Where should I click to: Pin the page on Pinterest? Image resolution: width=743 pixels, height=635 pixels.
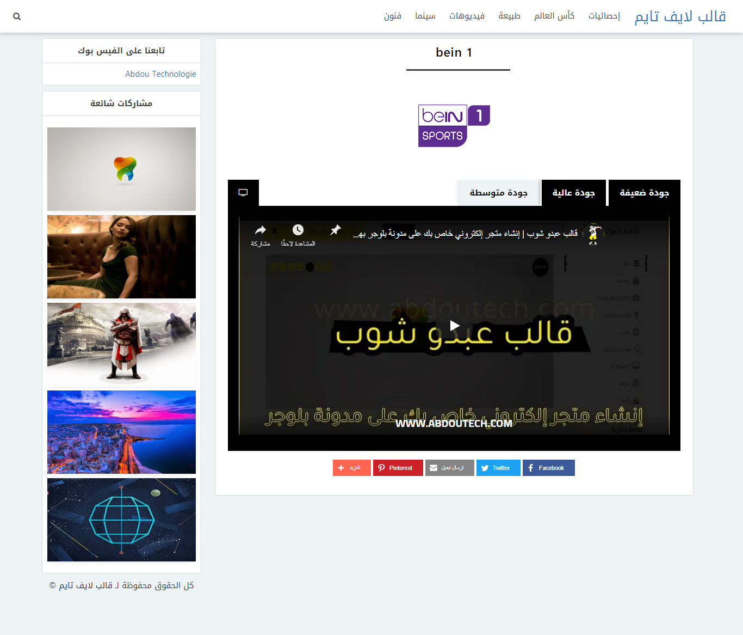click(398, 468)
